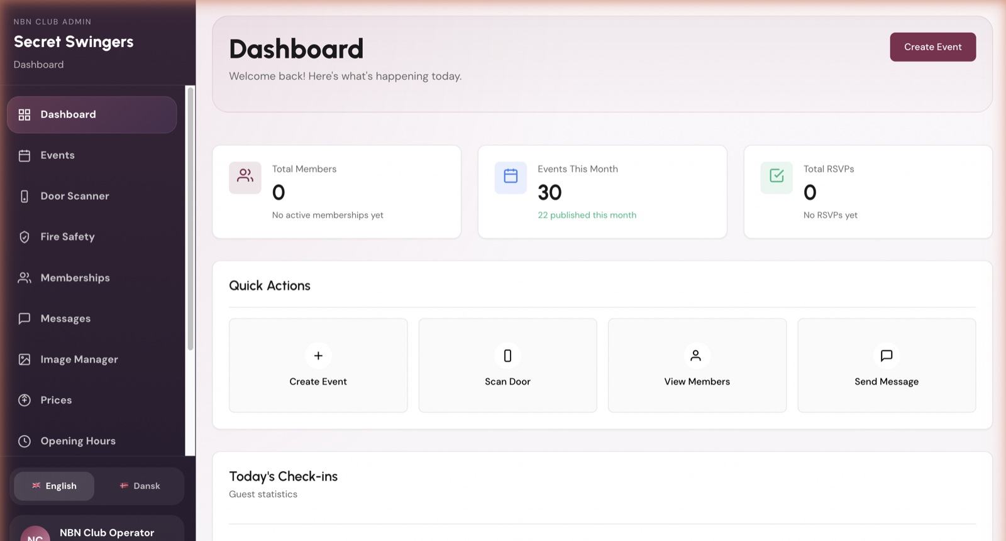Viewport: 1006px width, 541px height.
Task: Click the Door Scanner phone icon
Action: pyautogui.click(x=25, y=196)
